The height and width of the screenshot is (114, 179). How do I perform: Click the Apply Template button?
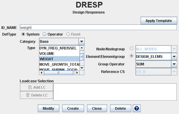pyautogui.click(x=159, y=21)
